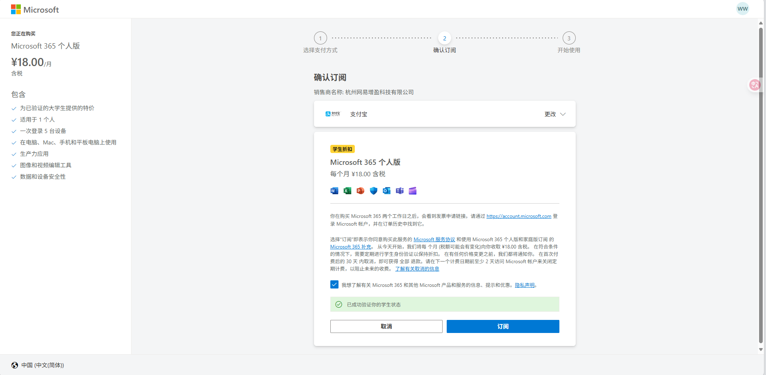
Task: Click the Microsoft logo in header
Action: [x=35, y=9]
